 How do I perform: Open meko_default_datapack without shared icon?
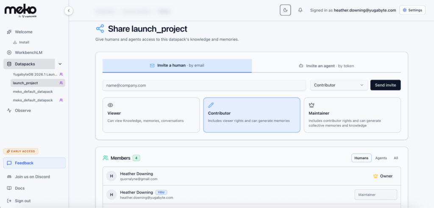33,91
